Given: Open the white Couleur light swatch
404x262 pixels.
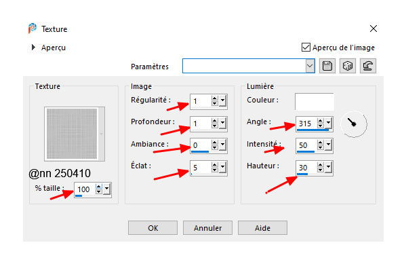Looking at the screenshot, I should coord(315,102).
